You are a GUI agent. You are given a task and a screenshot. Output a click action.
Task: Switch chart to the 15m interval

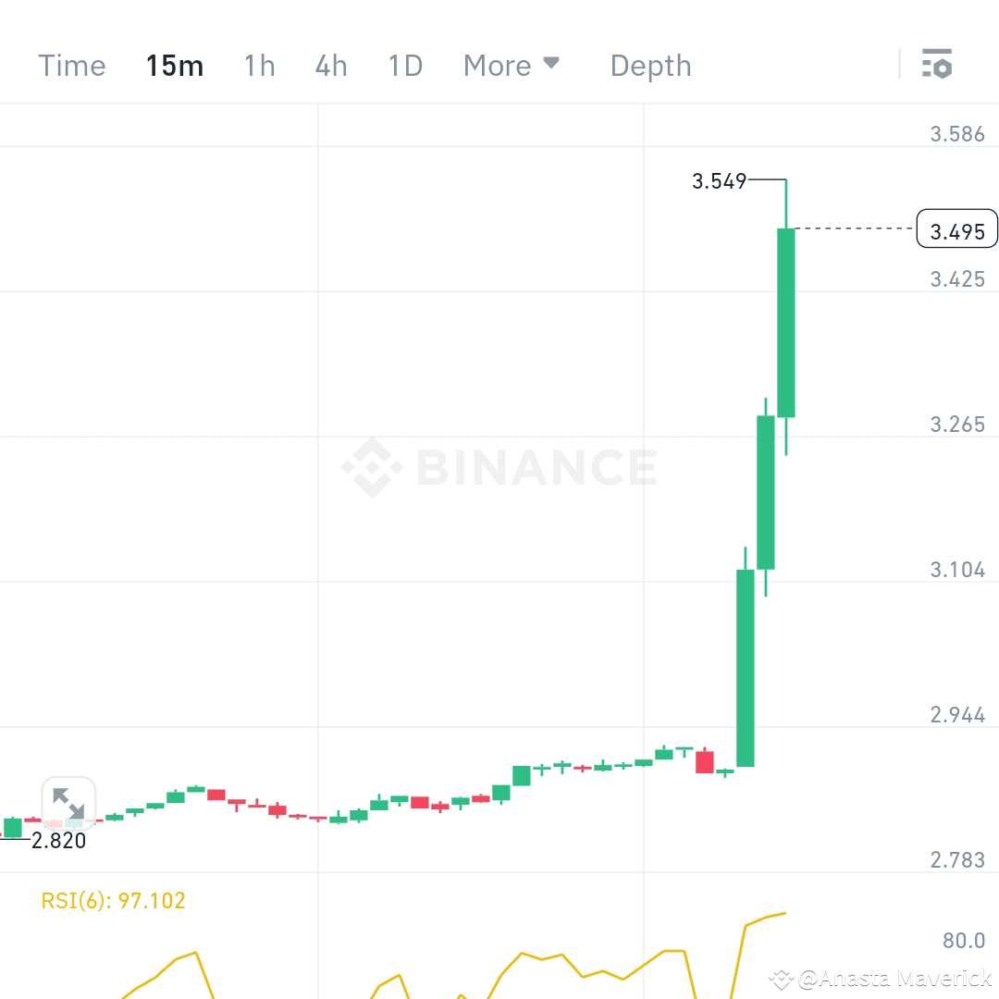click(x=174, y=65)
